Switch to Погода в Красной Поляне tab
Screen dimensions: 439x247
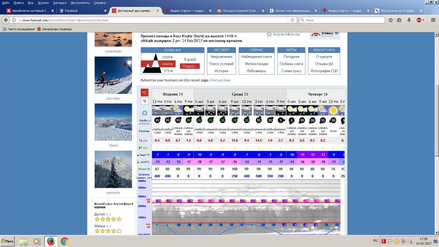241,11
